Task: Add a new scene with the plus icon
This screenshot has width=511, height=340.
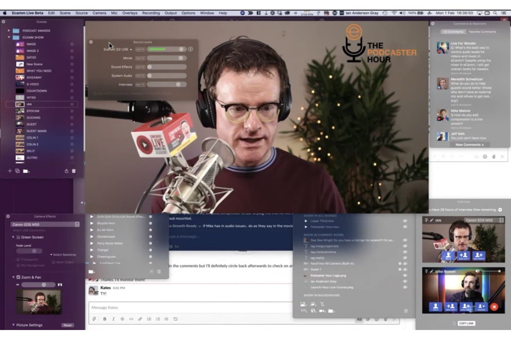Action: coord(10,171)
